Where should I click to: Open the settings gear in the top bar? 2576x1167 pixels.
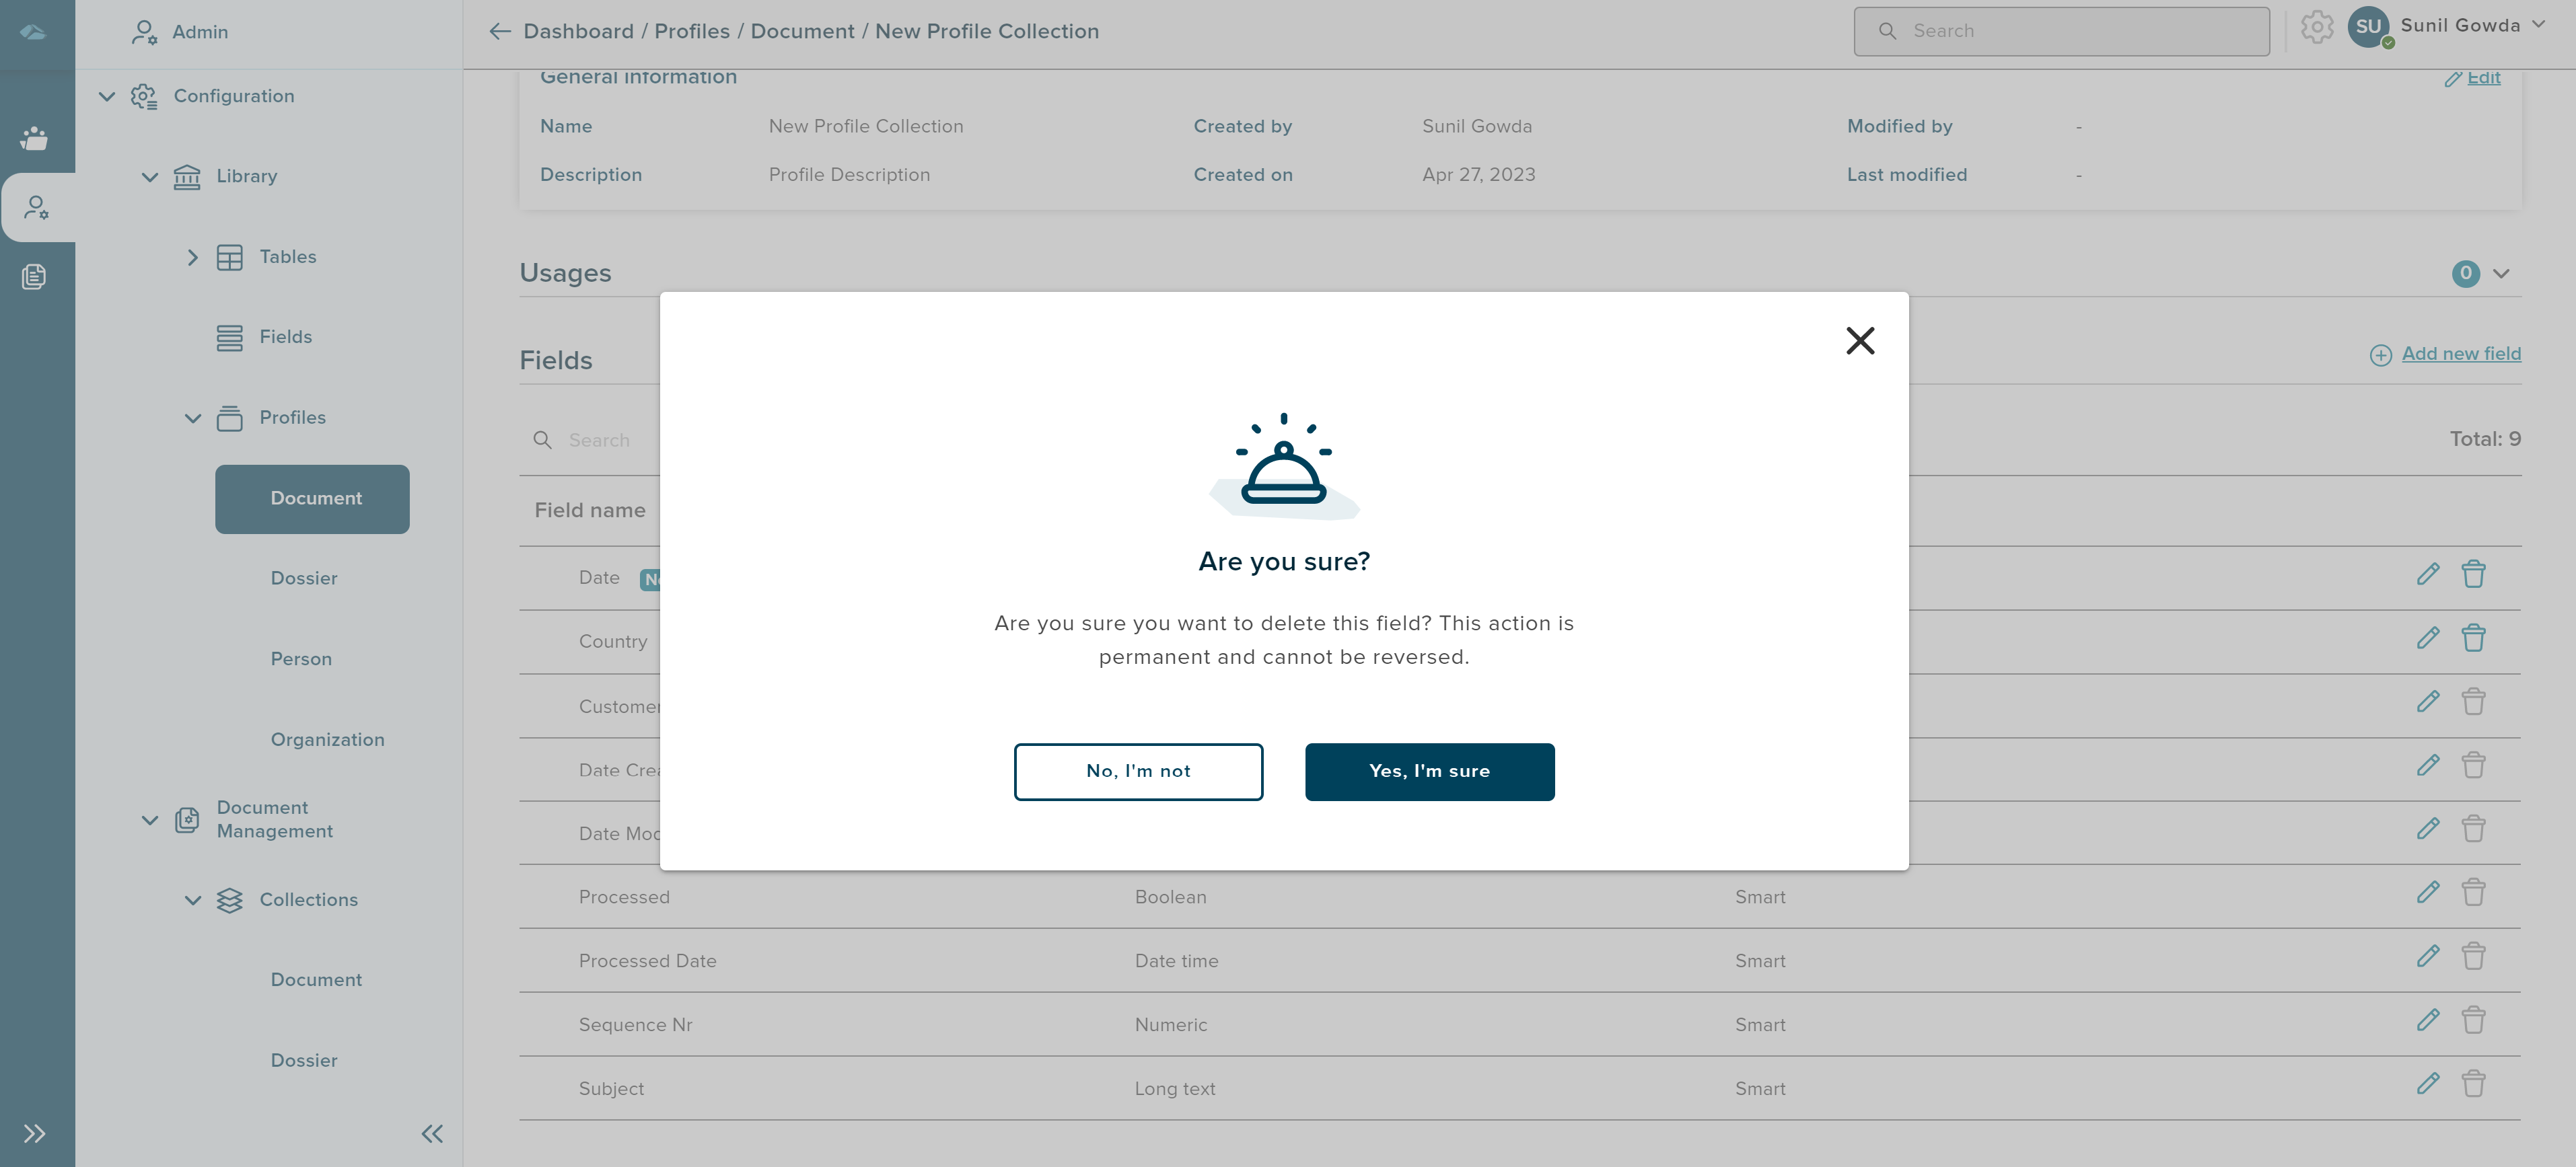[2317, 27]
